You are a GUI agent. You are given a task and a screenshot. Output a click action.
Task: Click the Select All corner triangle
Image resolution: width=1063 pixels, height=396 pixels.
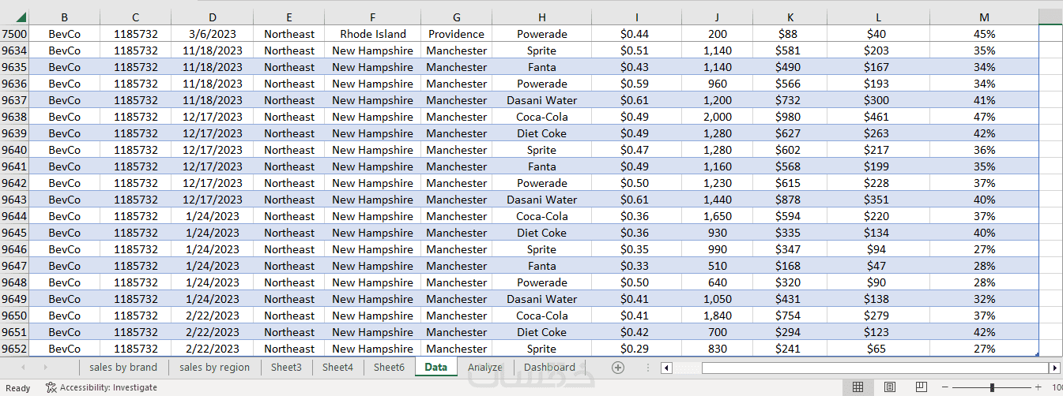pos(21,17)
